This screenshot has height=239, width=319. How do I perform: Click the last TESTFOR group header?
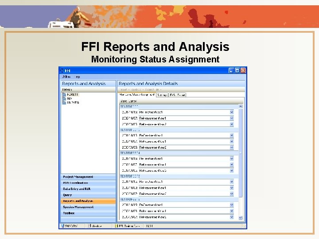coord(179,199)
